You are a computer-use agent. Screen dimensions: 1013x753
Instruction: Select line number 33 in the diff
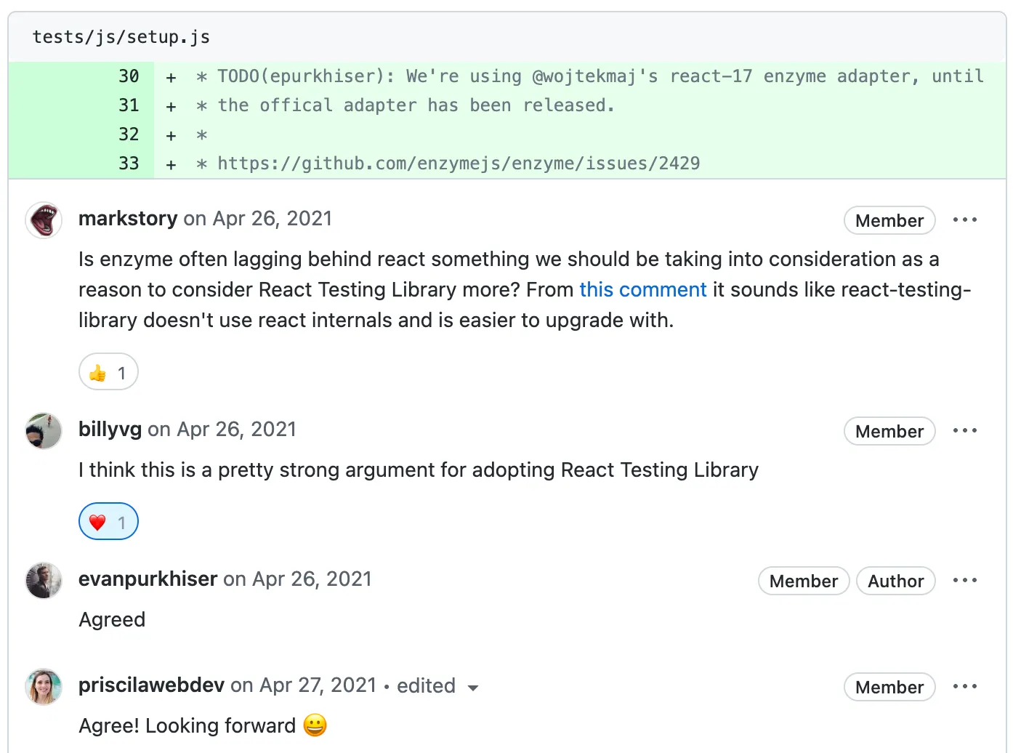coord(129,163)
